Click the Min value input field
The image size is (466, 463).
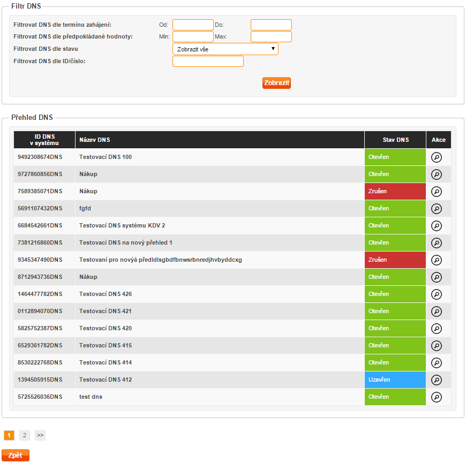point(193,36)
